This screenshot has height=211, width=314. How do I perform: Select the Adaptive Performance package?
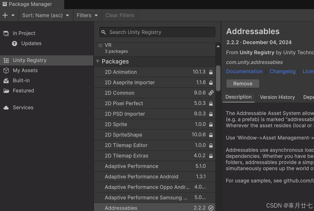click(154, 166)
